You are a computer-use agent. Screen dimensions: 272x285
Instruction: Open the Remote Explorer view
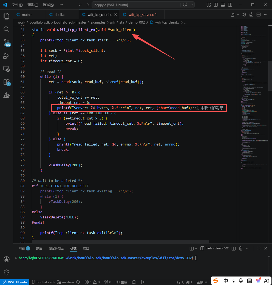6,69
